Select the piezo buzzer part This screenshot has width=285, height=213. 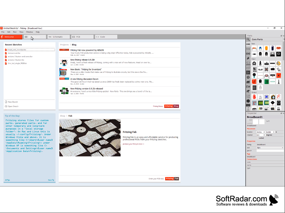(272, 103)
